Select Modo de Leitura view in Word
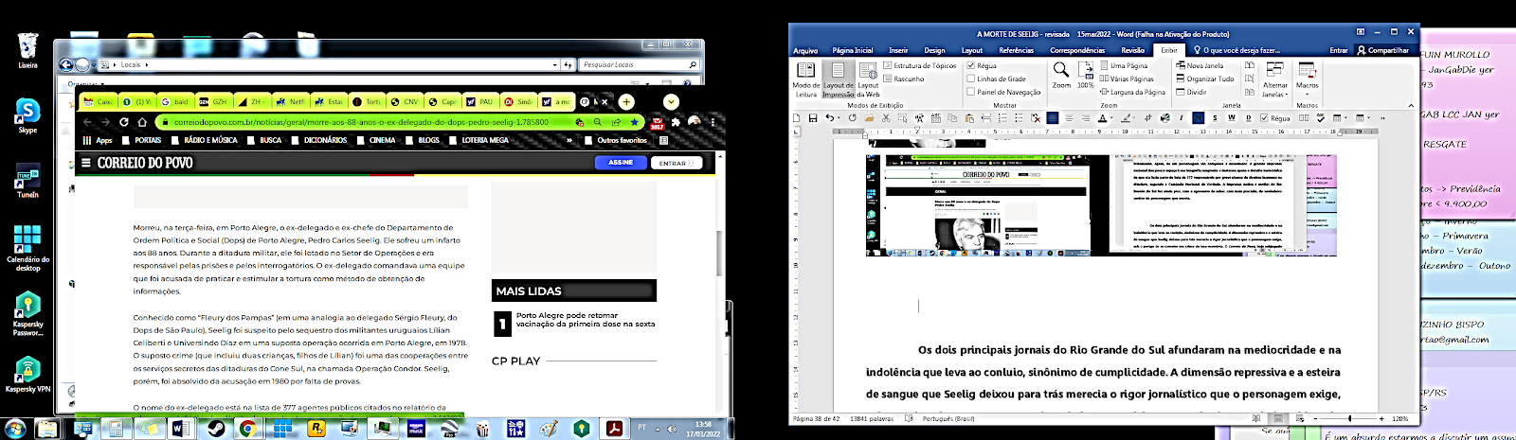This screenshot has height=440, width=1516. tap(805, 79)
